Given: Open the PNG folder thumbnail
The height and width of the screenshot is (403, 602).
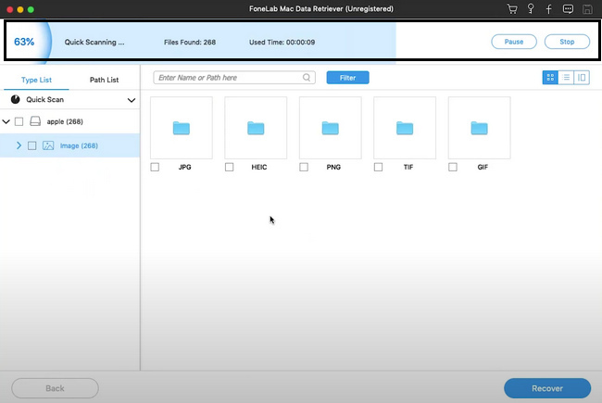Looking at the screenshot, I should point(331,128).
